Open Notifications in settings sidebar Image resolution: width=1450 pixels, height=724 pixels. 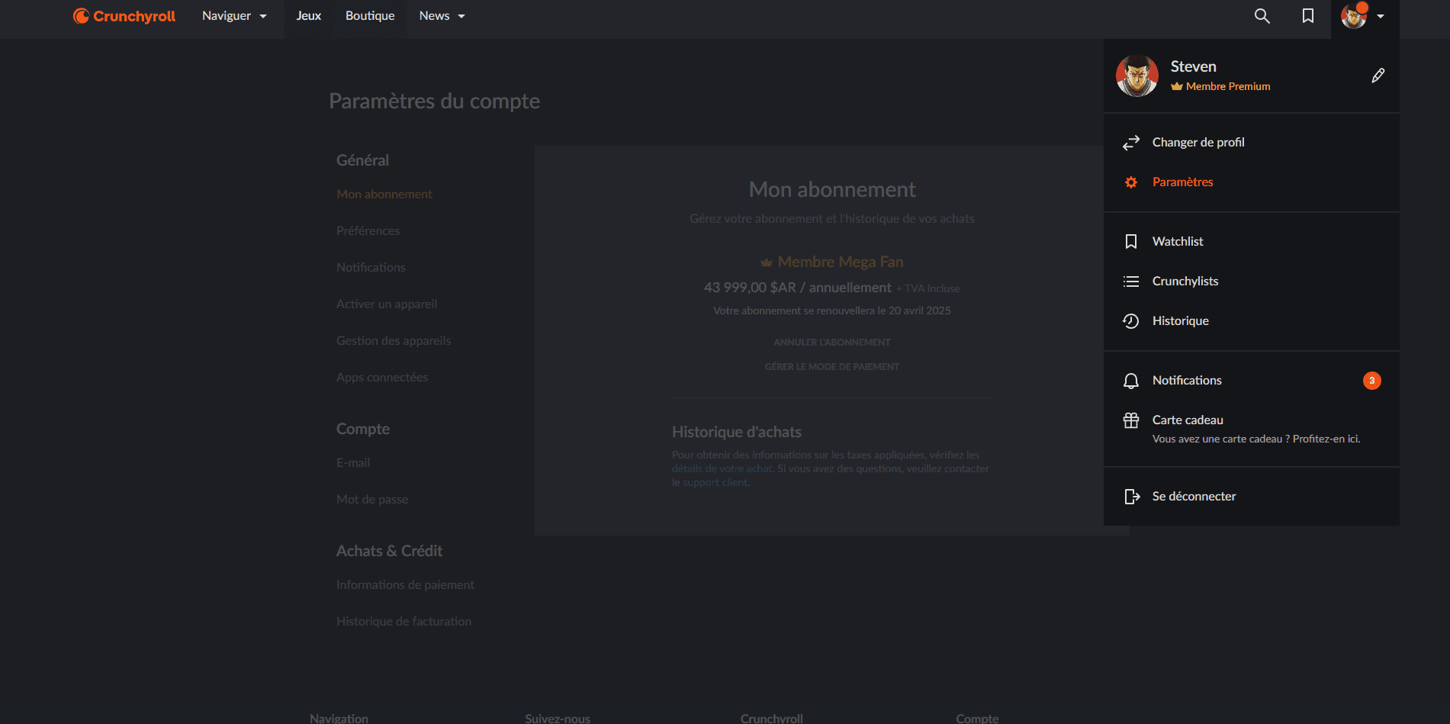(371, 268)
